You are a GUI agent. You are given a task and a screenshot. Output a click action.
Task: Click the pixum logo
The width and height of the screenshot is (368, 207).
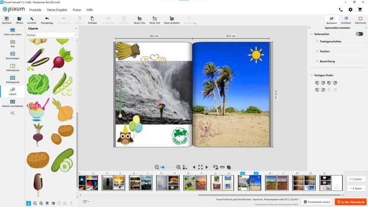pos(14,9)
